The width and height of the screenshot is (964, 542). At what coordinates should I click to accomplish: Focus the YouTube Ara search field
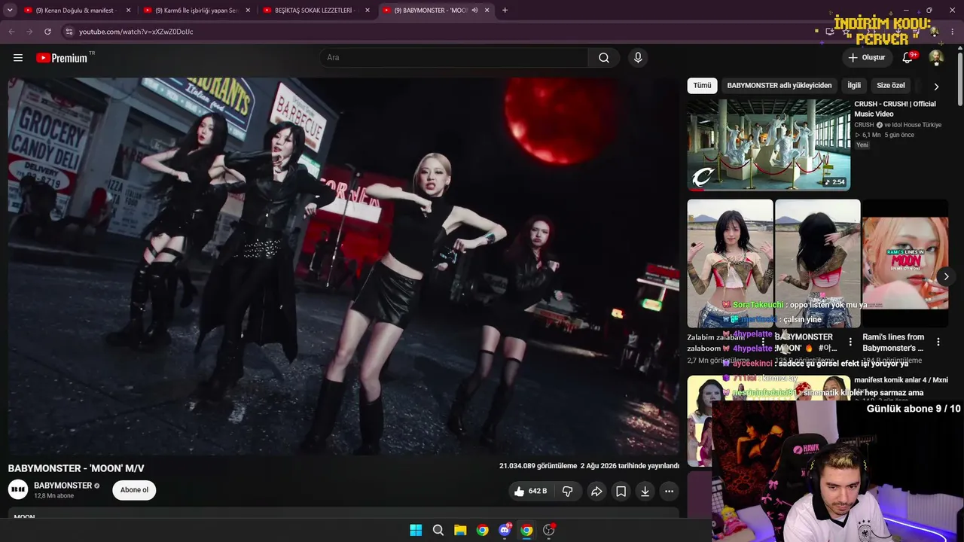click(x=453, y=58)
